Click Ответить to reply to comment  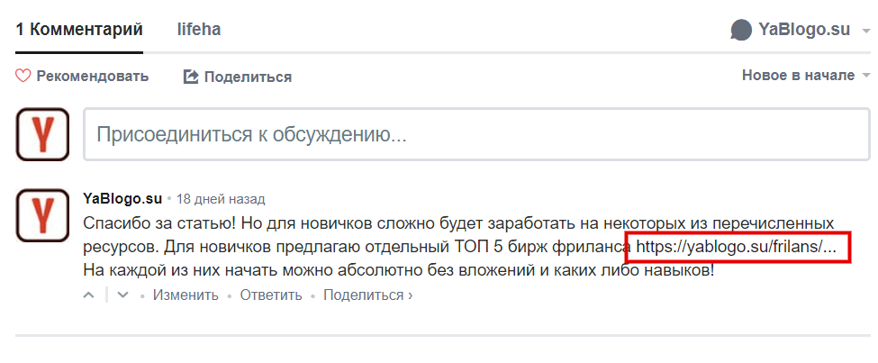click(271, 295)
